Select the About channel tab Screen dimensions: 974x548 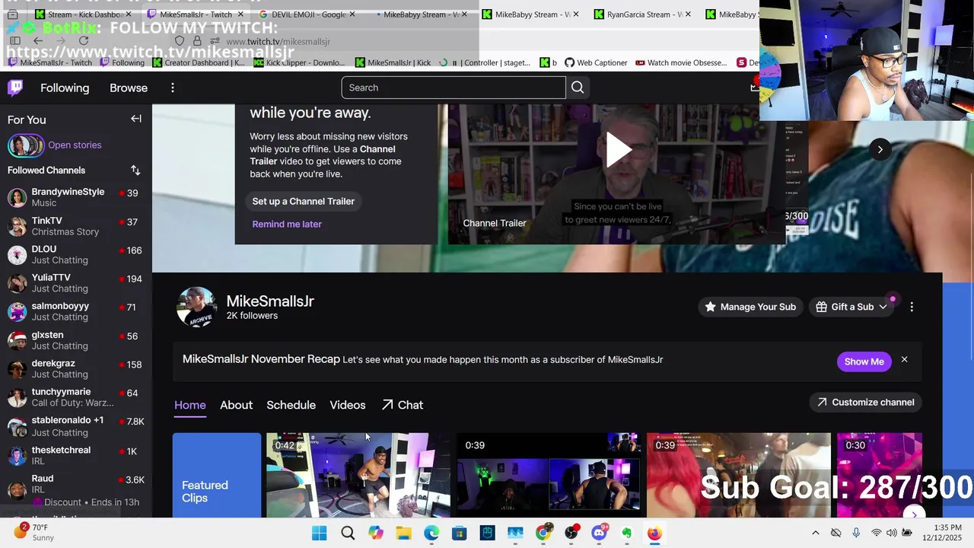point(236,405)
